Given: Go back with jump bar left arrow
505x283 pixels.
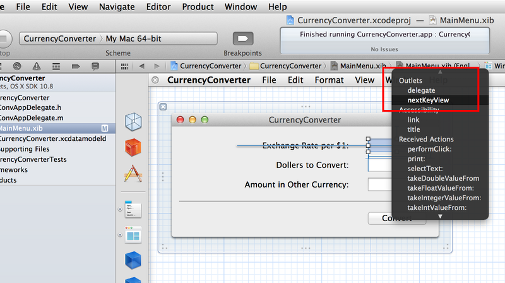Looking at the screenshot, I should (x=141, y=66).
